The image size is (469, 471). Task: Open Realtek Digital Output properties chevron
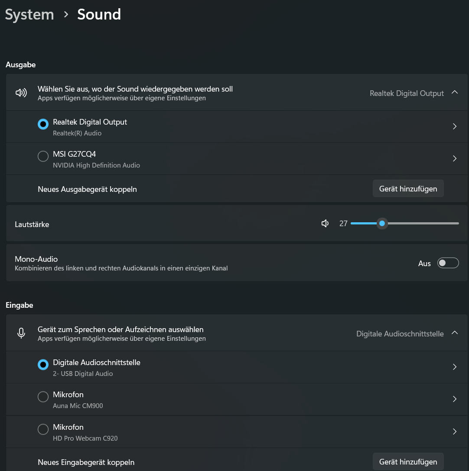pos(454,127)
